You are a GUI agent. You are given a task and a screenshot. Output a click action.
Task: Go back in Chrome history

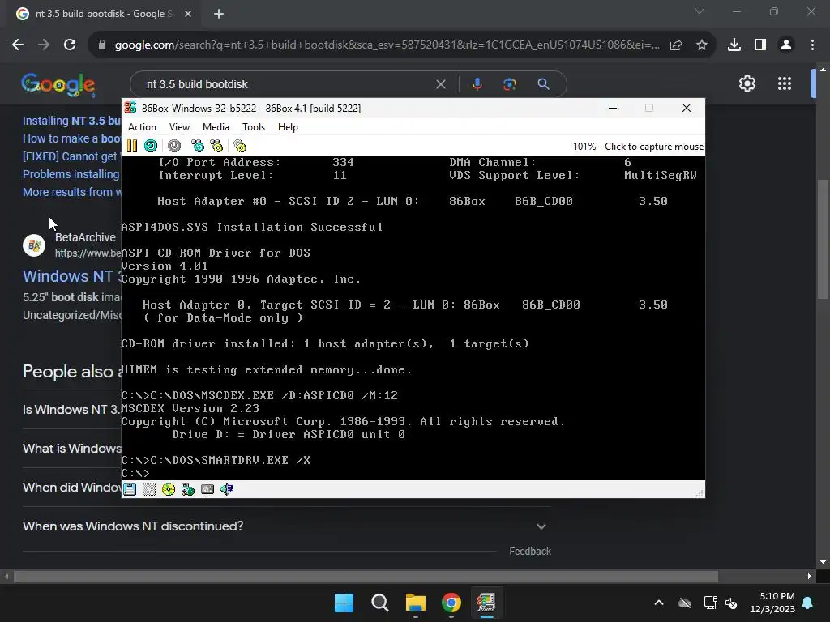(x=18, y=45)
